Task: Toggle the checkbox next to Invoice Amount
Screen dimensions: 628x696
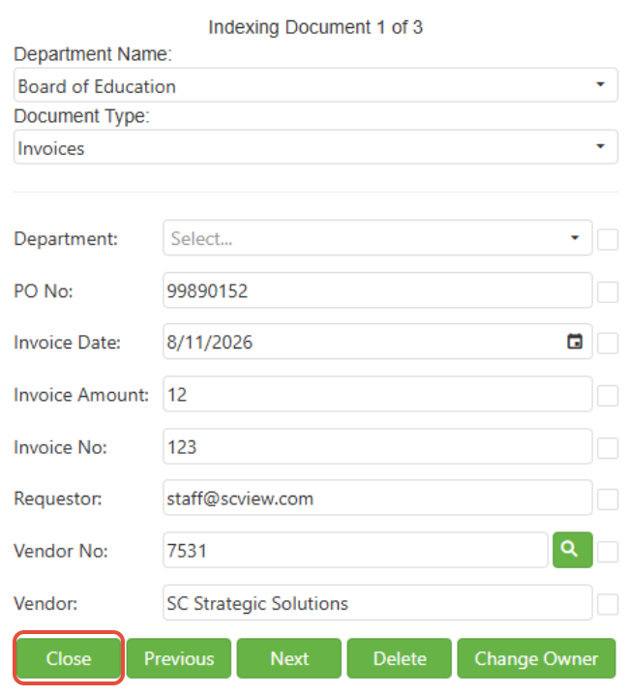Action: pyautogui.click(x=608, y=396)
